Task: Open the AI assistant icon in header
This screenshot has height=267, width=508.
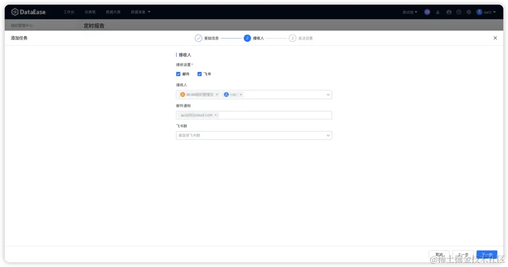Action: (x=427, y=12)
